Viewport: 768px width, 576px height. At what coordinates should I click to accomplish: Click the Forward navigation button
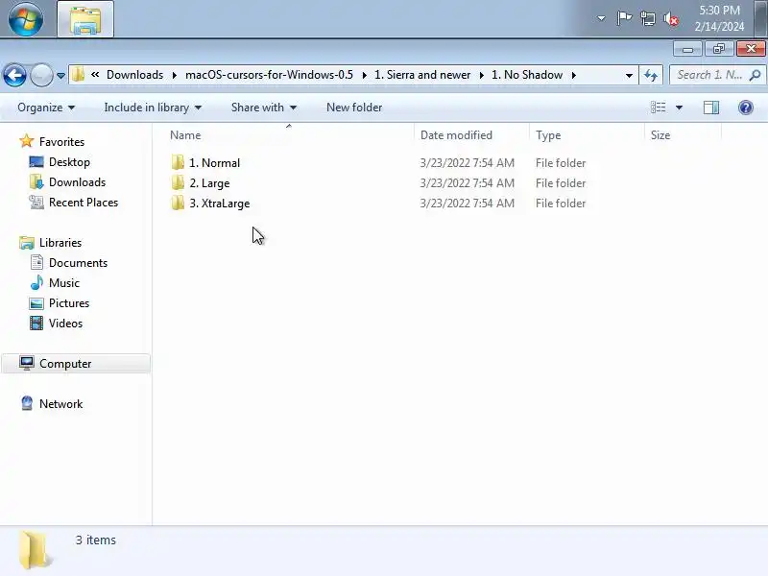click(x=41, y=76)
